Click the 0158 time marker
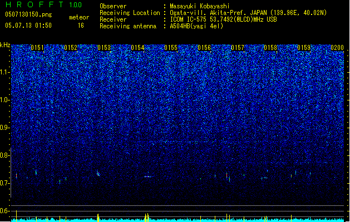This screenshot has width=350, height=222. (270, 48)
